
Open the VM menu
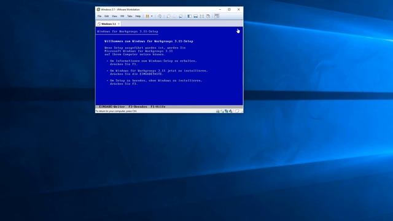click(122, 17)
